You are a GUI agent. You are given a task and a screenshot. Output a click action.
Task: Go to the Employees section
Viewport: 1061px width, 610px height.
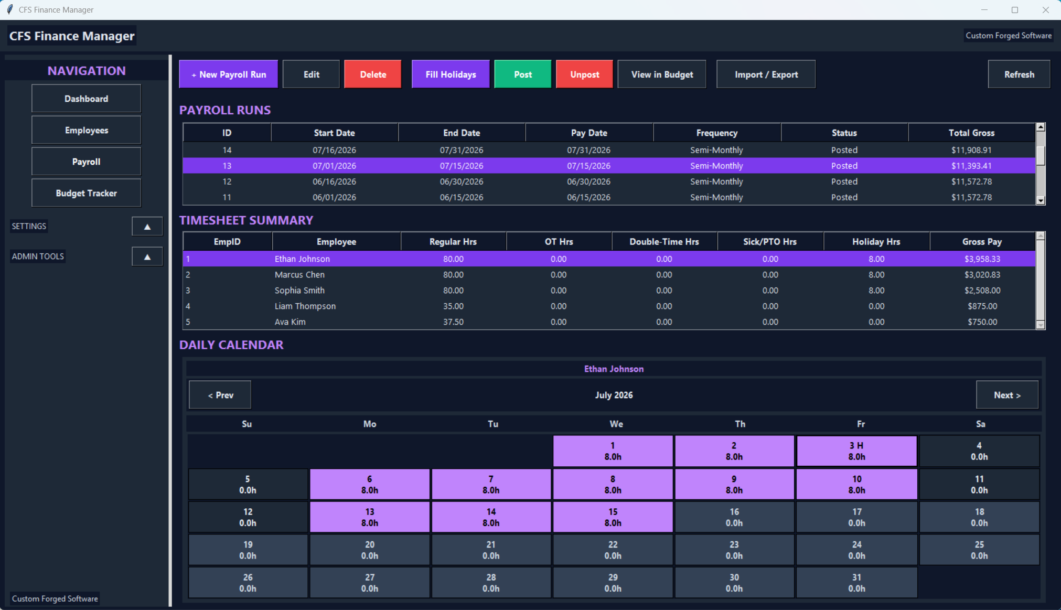86,130
